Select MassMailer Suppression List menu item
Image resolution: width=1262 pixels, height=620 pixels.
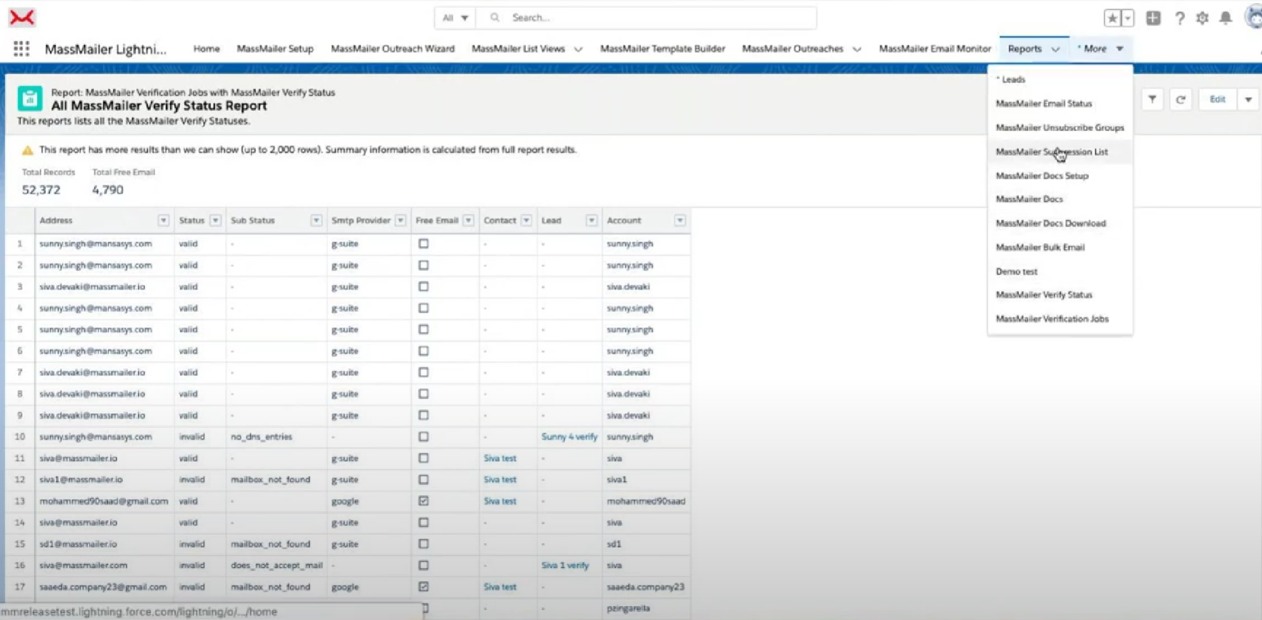1060,152
